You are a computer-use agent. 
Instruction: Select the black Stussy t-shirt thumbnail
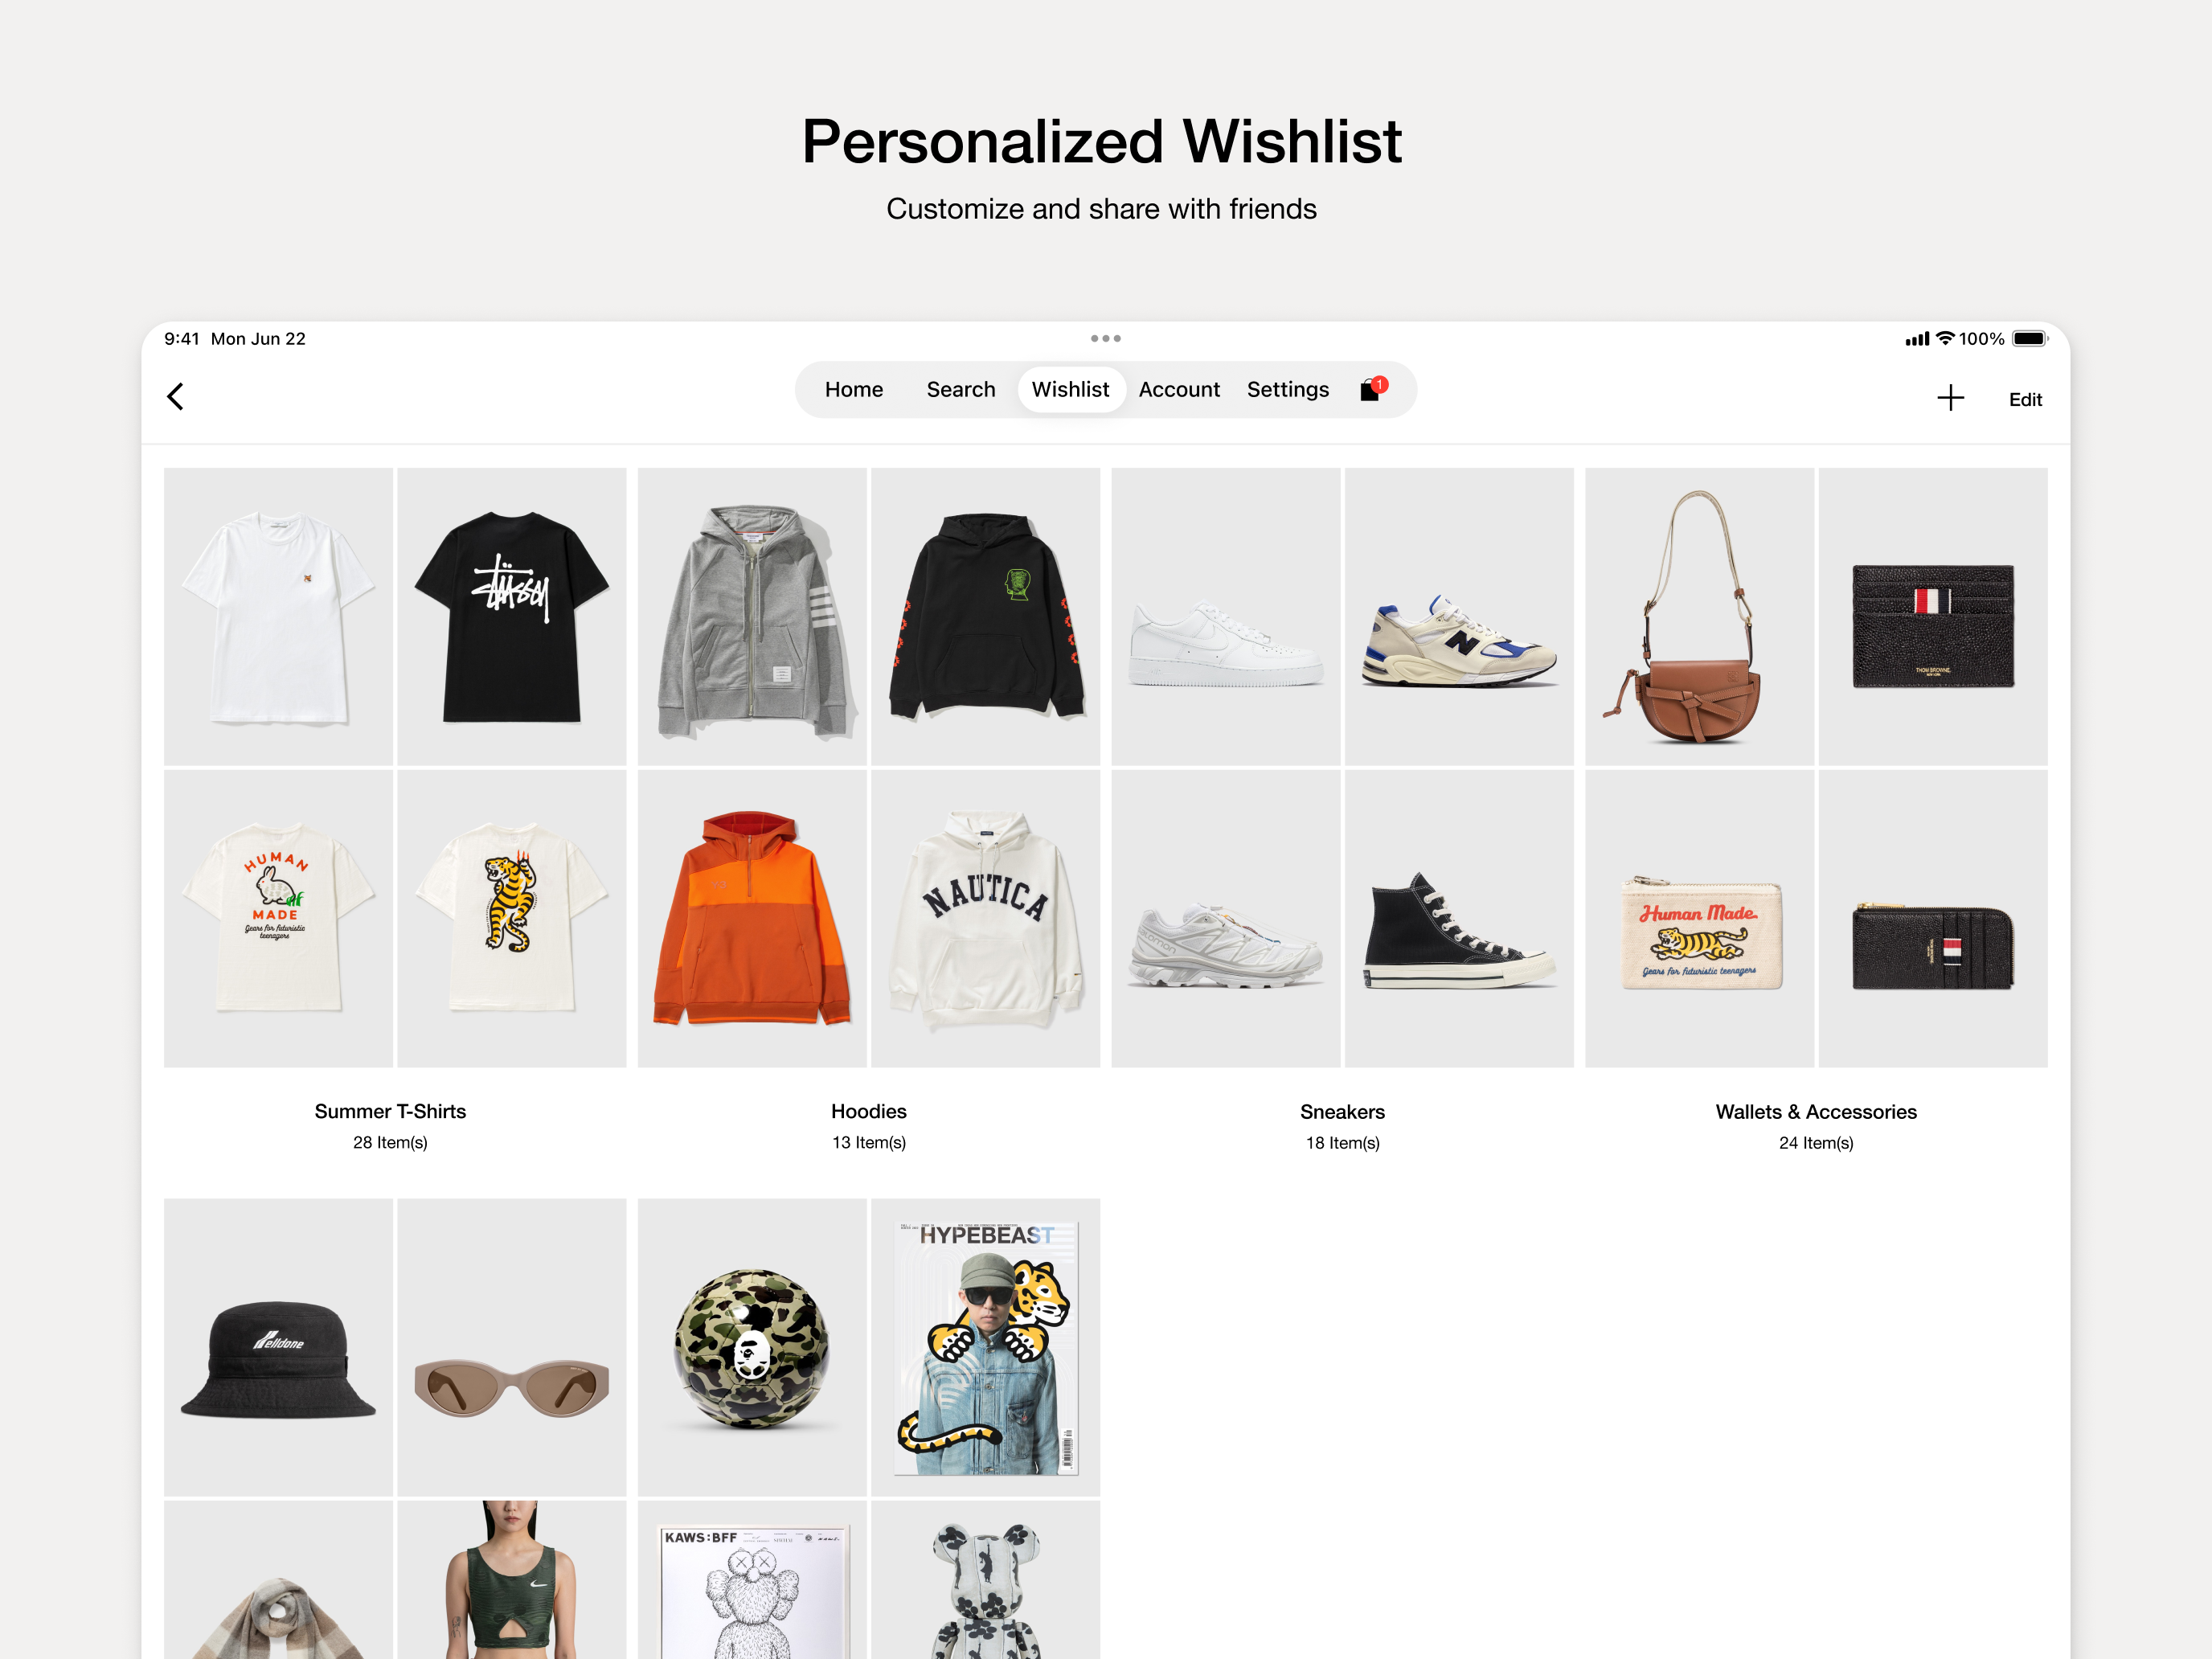click(x=512, y=617)
